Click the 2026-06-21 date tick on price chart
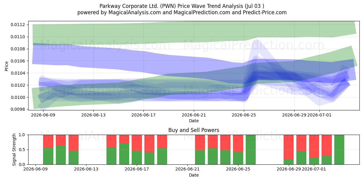The height and width of the screenshot is (182, 364). coord(194,115)
